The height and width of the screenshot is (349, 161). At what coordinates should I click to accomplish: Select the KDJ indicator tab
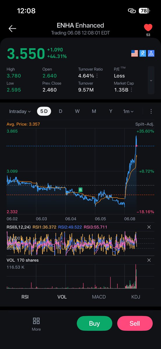pos(135,297)
